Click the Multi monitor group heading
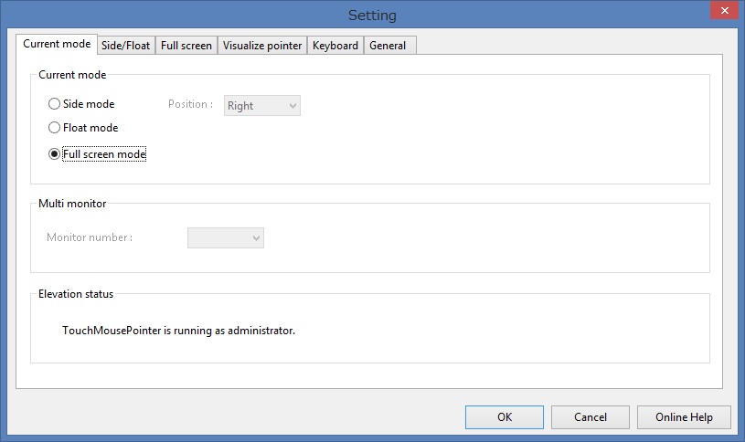 pyautogui.click(x=73, y=203)
